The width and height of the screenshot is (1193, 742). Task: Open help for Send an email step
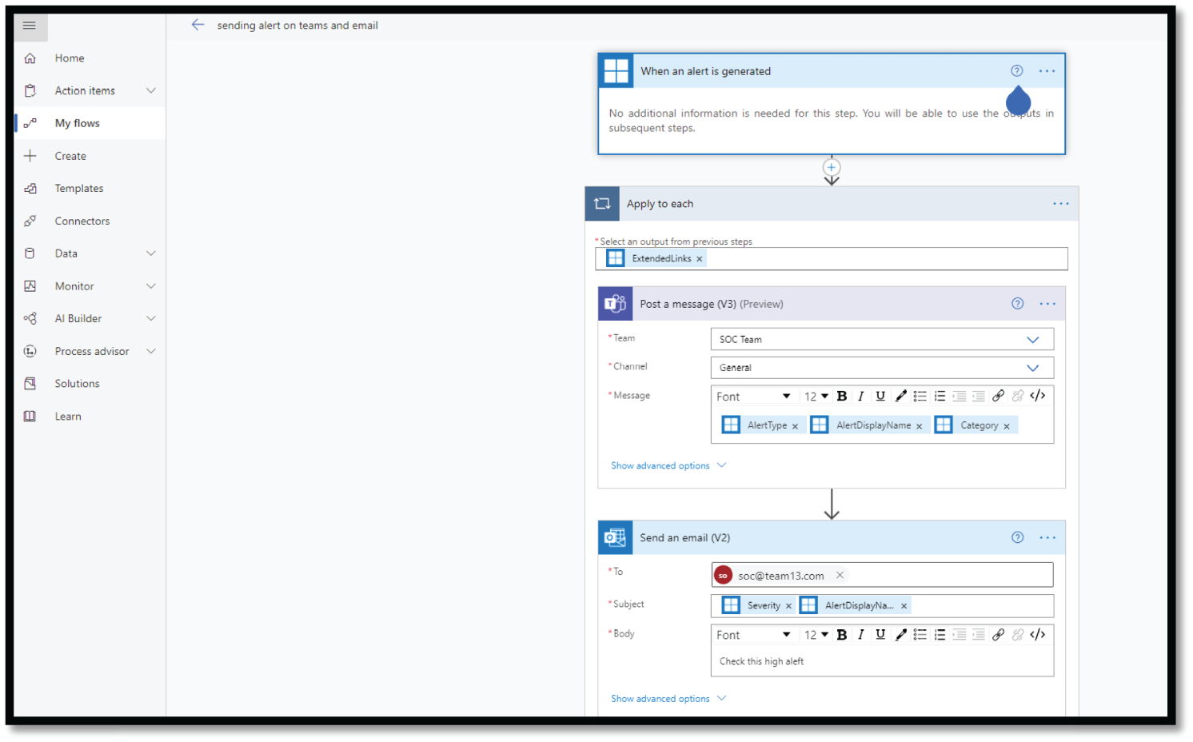tap(1017, 537)
